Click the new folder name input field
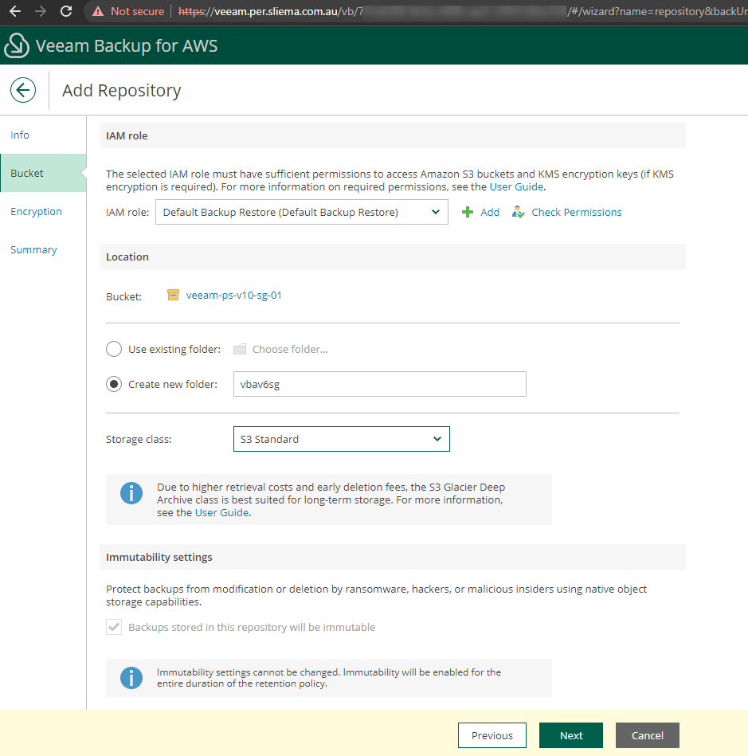748x756 pixels. 379,384
